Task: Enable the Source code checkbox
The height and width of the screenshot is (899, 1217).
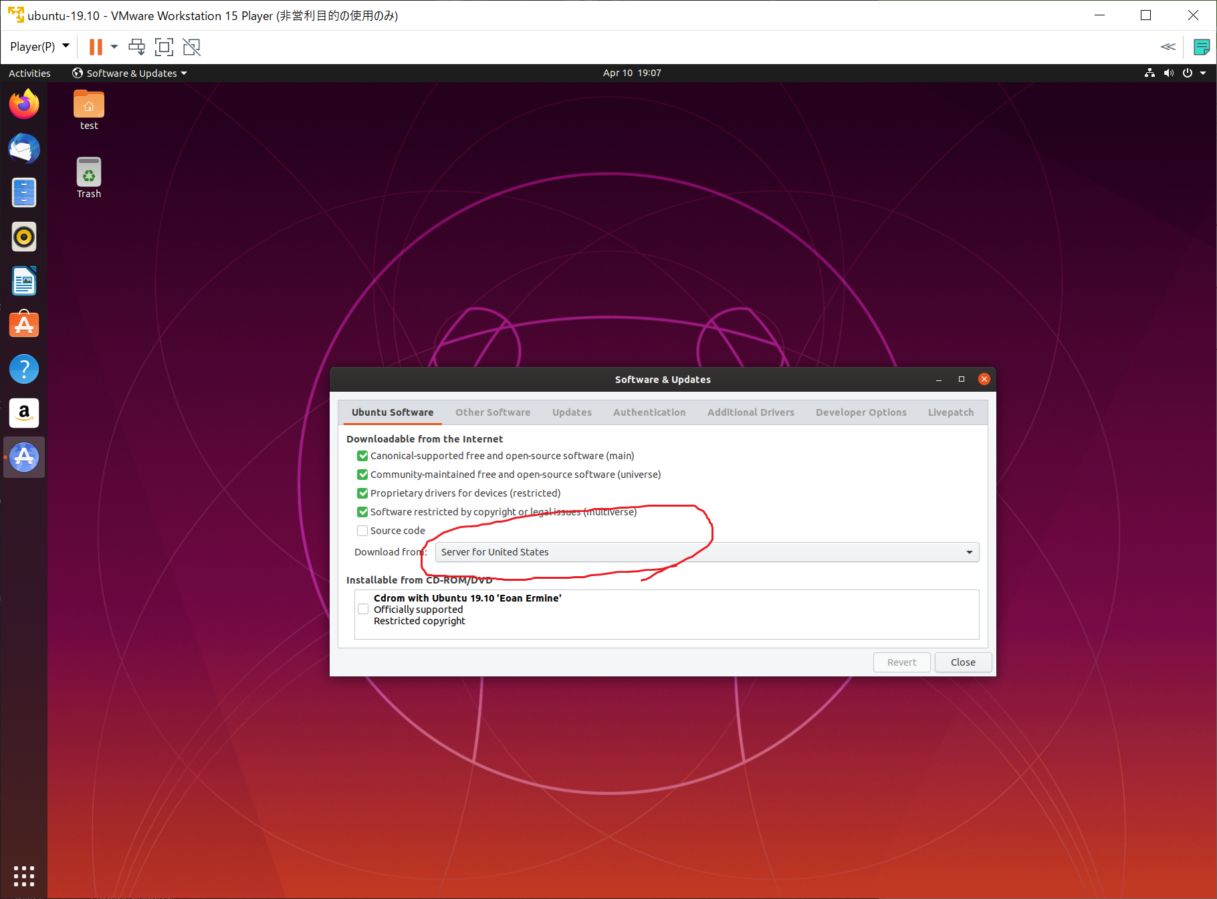Action: click(362, 531)
